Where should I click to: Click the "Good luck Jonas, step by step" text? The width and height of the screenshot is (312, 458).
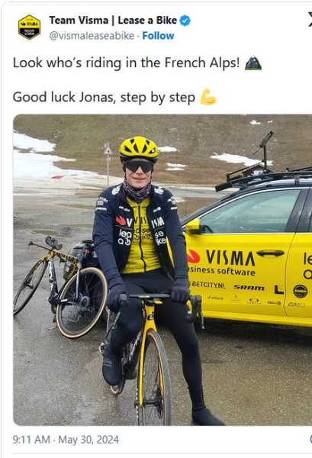pyautogui.click(x=104, y=97)
